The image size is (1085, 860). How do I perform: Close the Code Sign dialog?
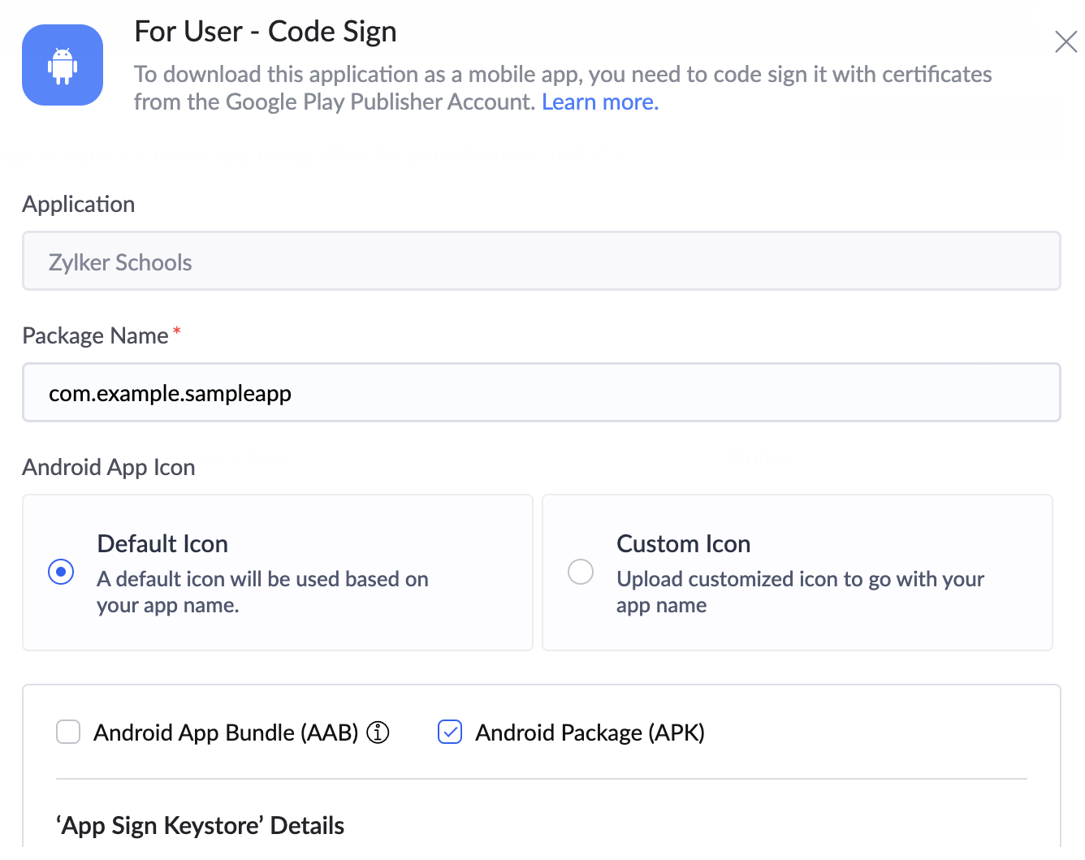(x=1066, y=41)
